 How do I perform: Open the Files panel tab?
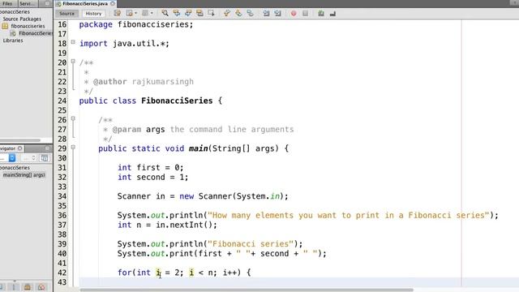[7, 3]
